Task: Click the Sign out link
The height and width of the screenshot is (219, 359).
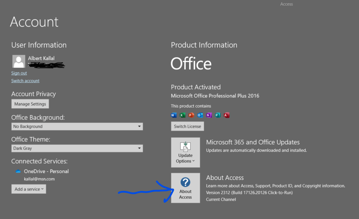Action: pyautogui.click(x=19, y=73)
